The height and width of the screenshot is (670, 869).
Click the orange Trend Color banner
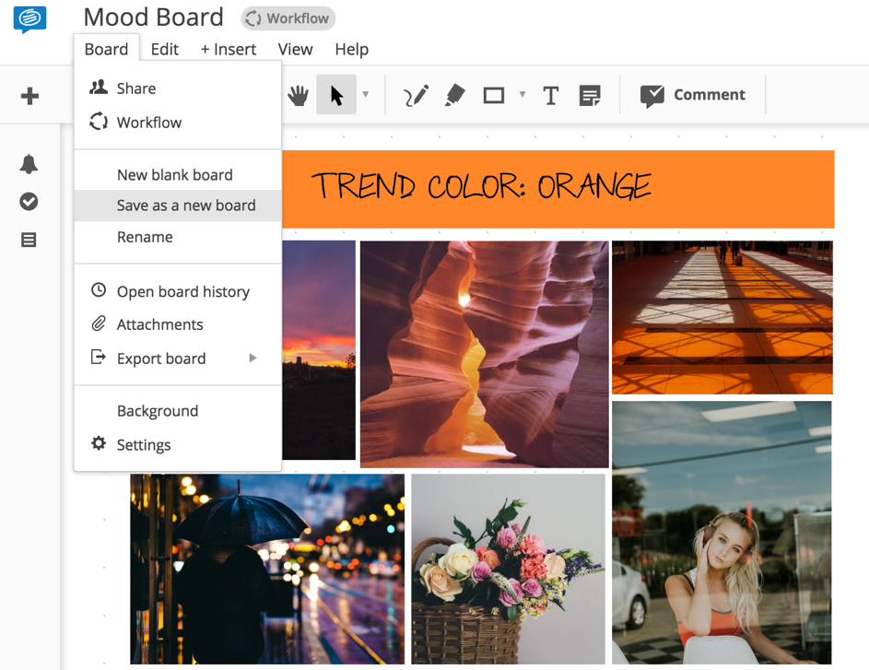tap(558, 189)
